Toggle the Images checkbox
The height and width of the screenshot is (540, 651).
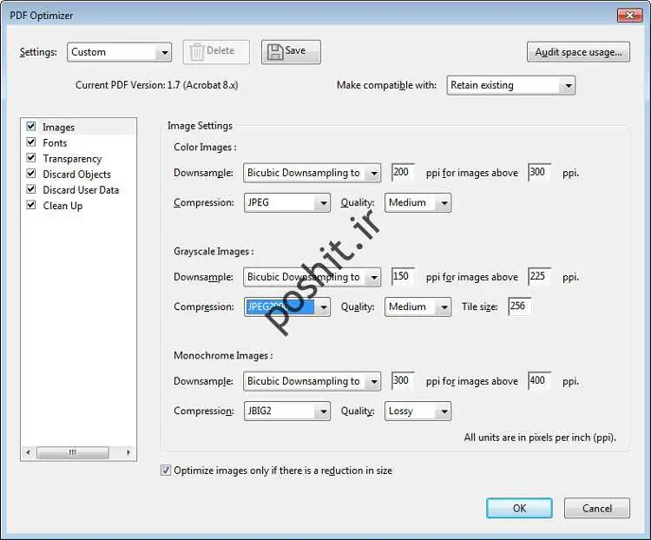click(31, 127)
